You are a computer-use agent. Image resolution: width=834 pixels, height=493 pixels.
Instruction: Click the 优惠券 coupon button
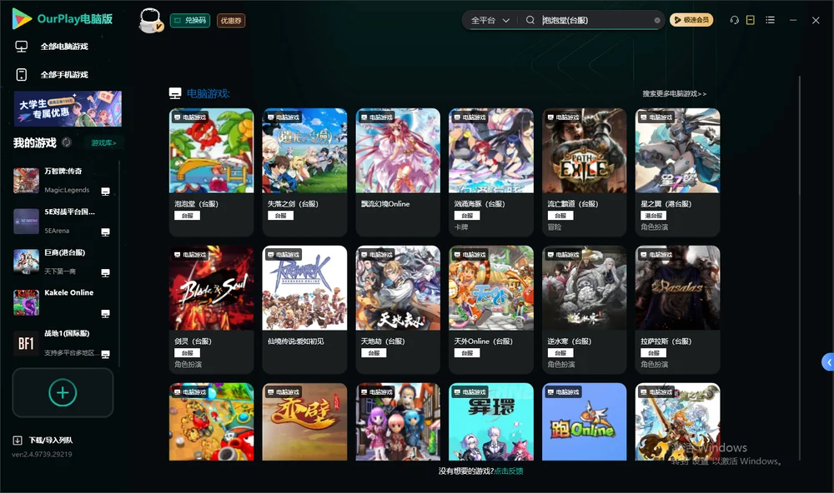tap(231, 21)
